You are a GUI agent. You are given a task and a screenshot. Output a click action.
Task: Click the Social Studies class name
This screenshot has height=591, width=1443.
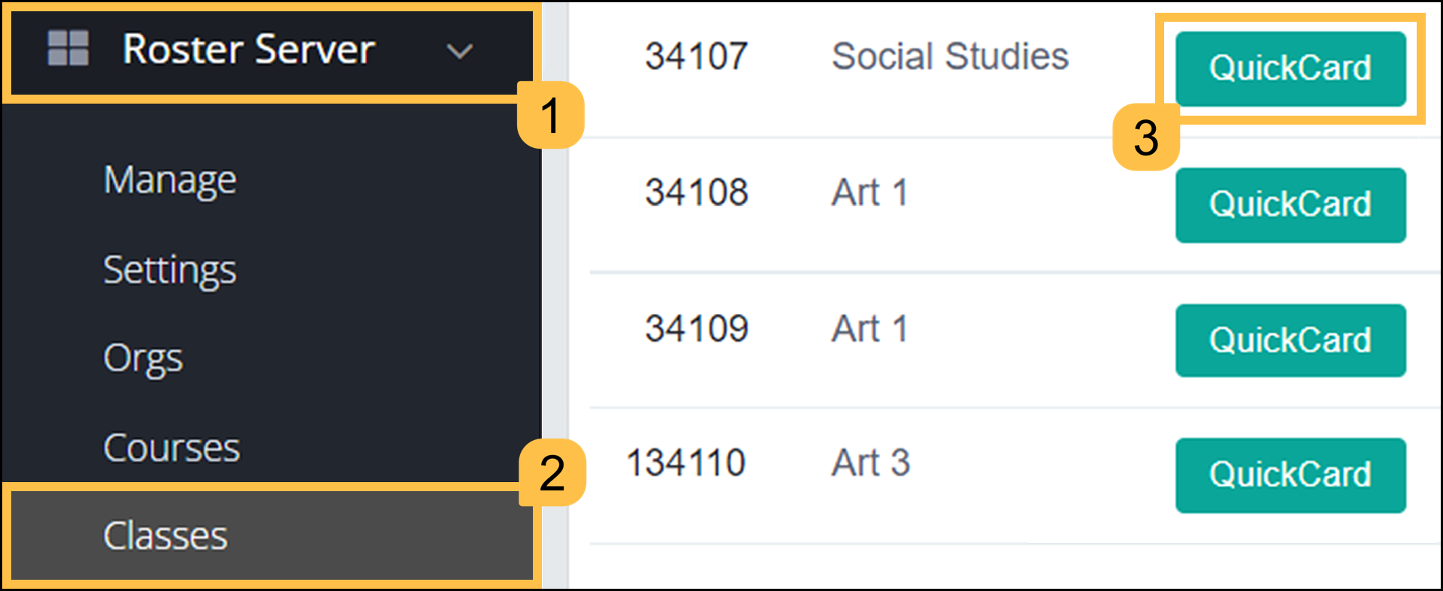950,56
